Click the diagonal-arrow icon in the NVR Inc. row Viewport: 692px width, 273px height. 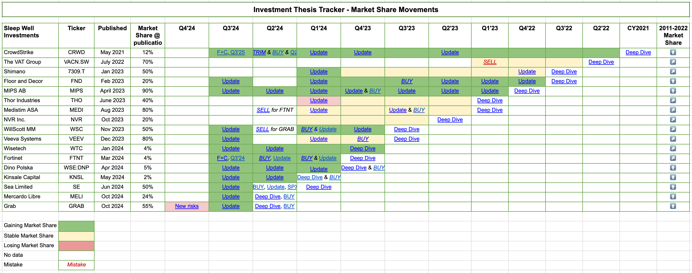tap(673, 119)
